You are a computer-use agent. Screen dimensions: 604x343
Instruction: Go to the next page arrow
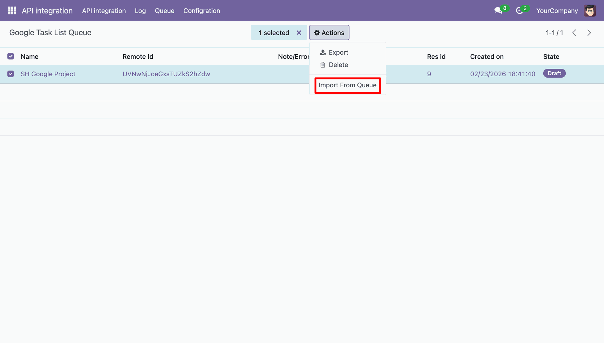click(x=589, y=33)
